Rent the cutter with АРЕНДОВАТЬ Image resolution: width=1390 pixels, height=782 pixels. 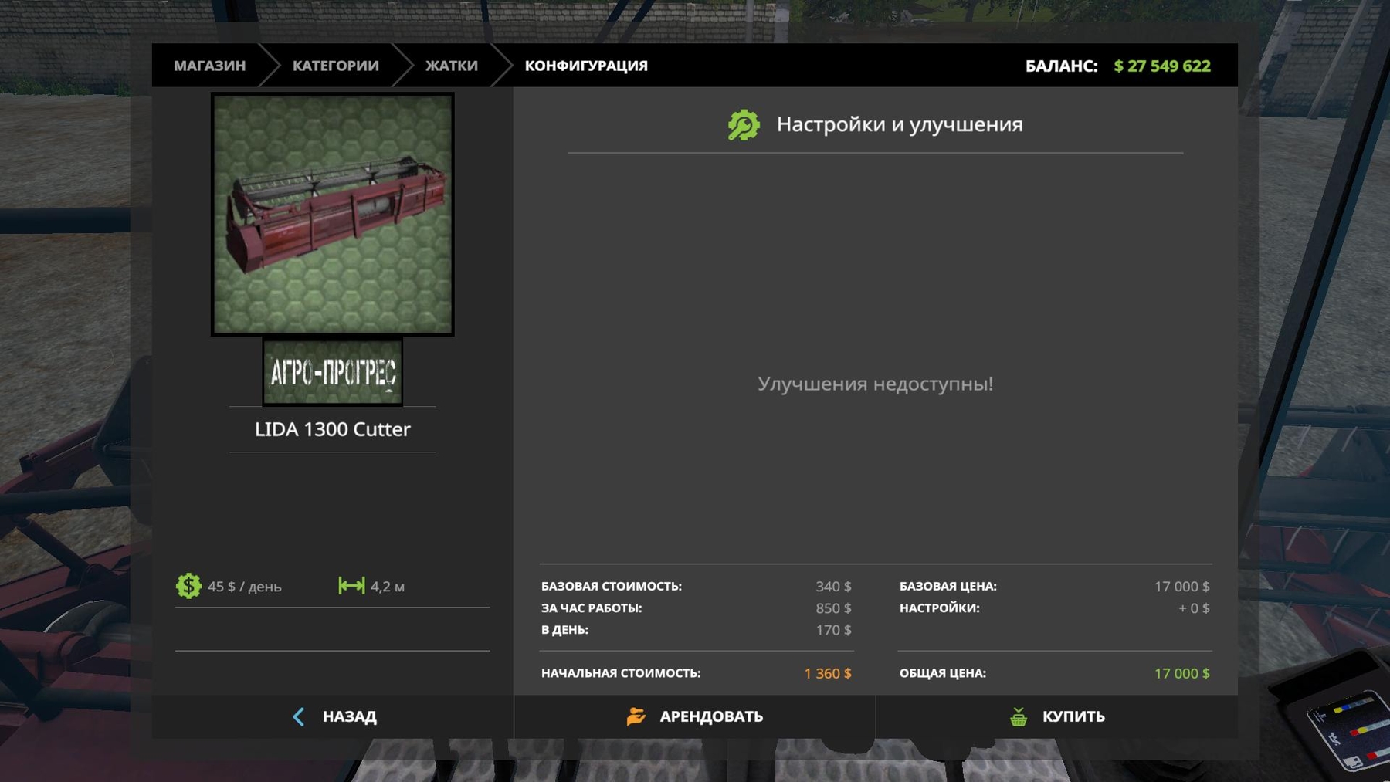[x=710, y=716]
